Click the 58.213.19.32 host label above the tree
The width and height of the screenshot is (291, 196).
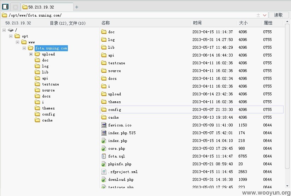(18, 23)
